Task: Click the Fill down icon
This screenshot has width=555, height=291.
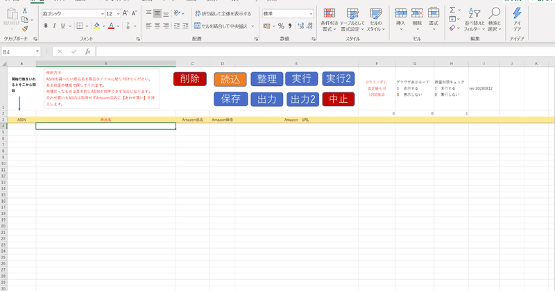Action: (x=452, y=19)
